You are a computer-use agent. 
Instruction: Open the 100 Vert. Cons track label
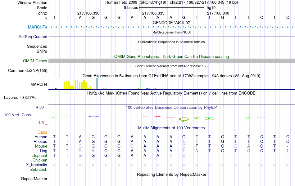tap(17, 115)
